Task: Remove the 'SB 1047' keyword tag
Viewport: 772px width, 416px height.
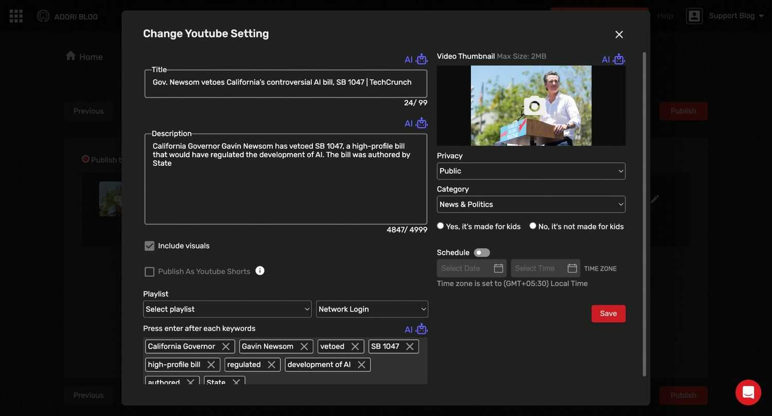Action: tap(410, 347)
